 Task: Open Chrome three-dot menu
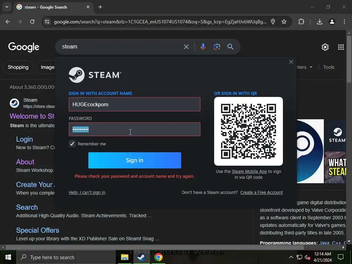[x=344, y=22]
